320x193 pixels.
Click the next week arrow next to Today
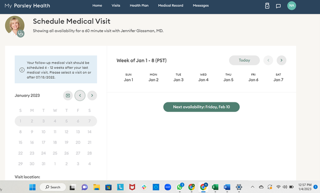(x=282, y=60)
